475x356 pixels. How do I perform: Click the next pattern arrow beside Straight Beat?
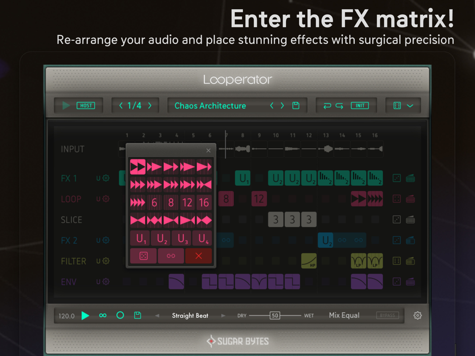[x=223, y=315]
